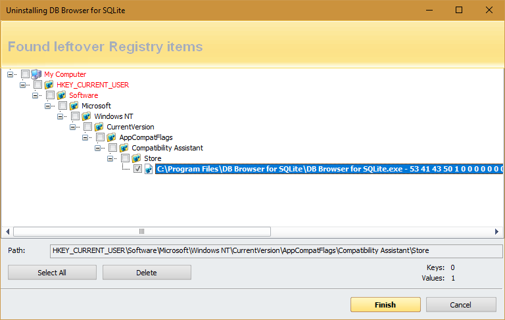This screenshot has width=505, height=320.
Task: Select the My Computer label
Action: 65,74
